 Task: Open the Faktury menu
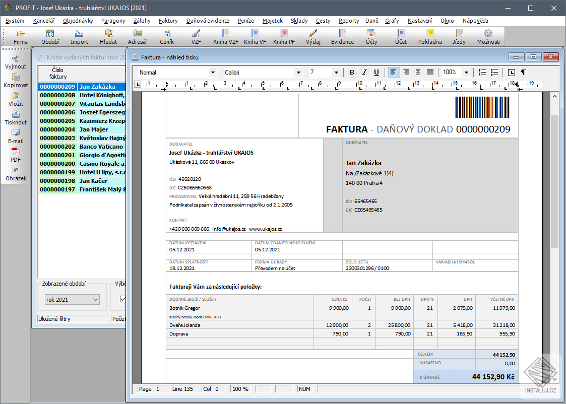point(168,21)
